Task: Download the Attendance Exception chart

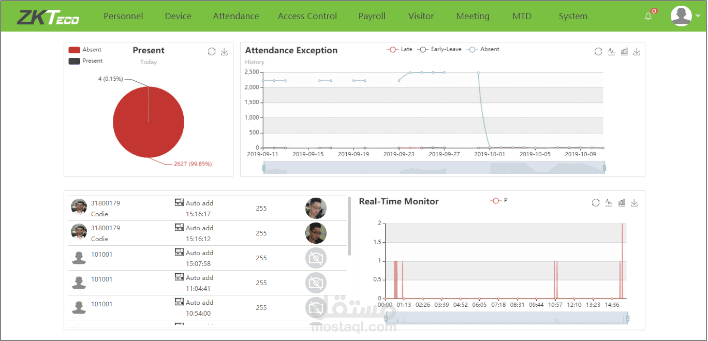Action: tap(637, 51)
